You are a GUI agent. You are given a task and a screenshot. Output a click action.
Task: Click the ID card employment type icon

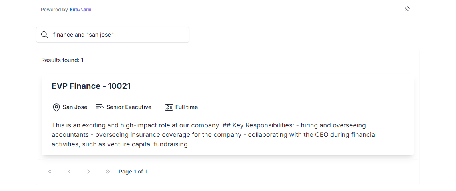(169, 107)
